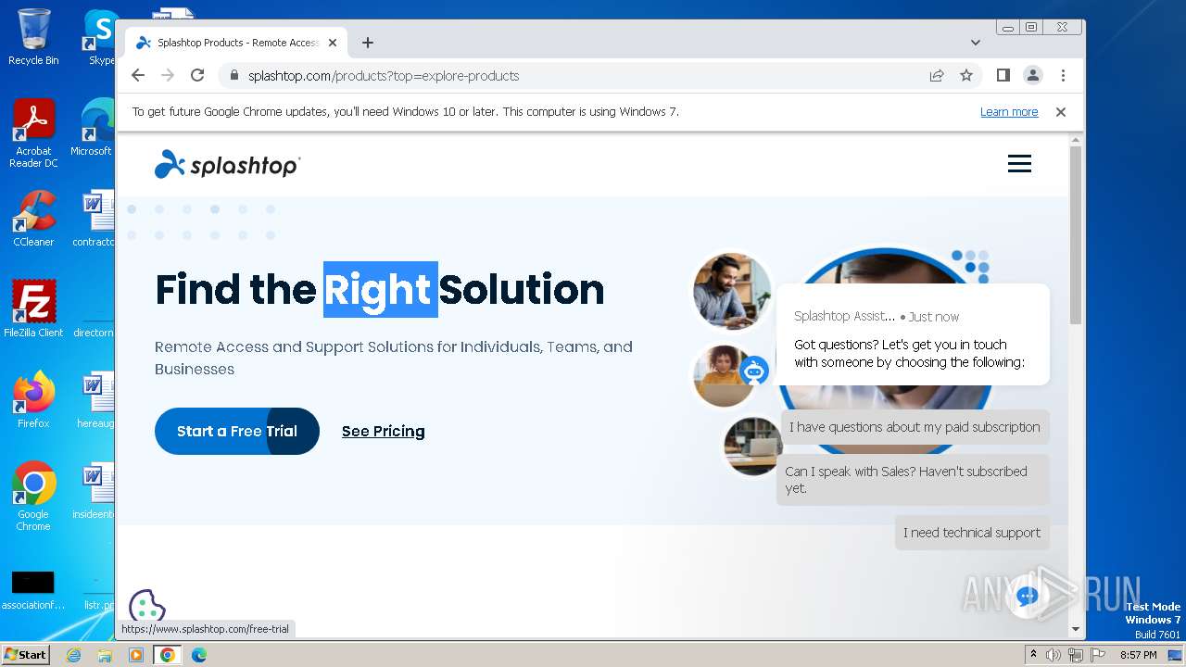This screenshot has height=667, width=1186.
Task: Choose 'I have questions about my paid subscription'
Action: [915, 427]
